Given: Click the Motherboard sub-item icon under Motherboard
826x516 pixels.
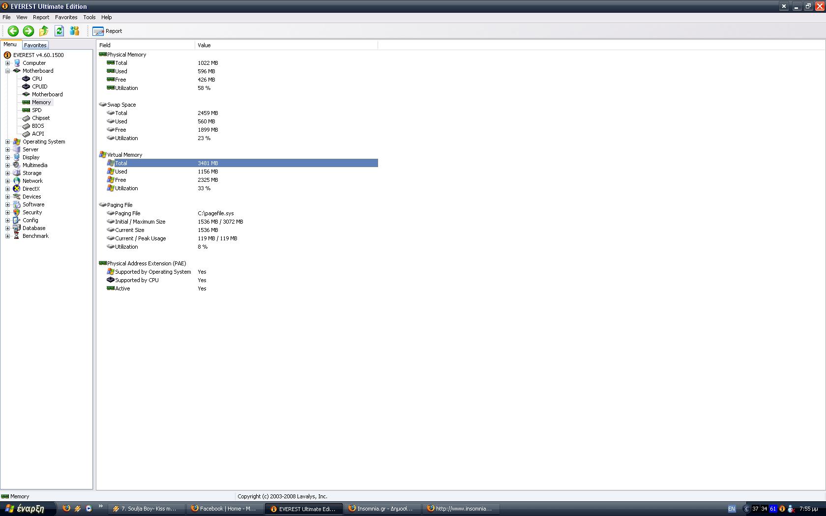Looking at the screenshot, I should click(27, 94).
